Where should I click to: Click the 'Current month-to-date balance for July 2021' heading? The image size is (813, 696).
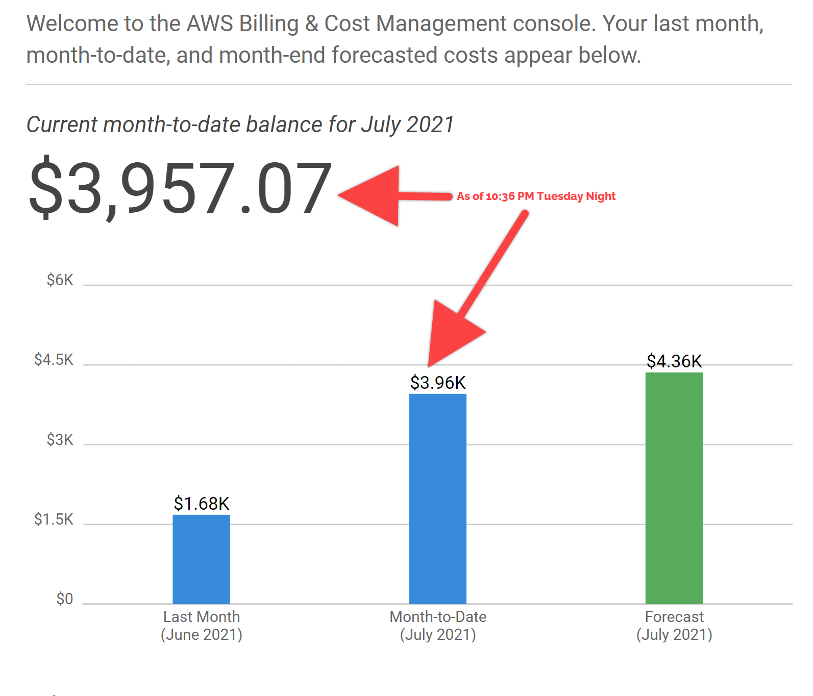click(240, 125)
